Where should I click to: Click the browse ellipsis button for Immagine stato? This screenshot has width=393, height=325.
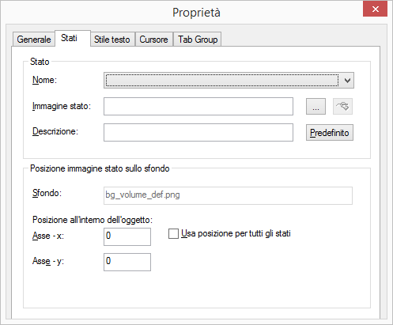point(316,107)
